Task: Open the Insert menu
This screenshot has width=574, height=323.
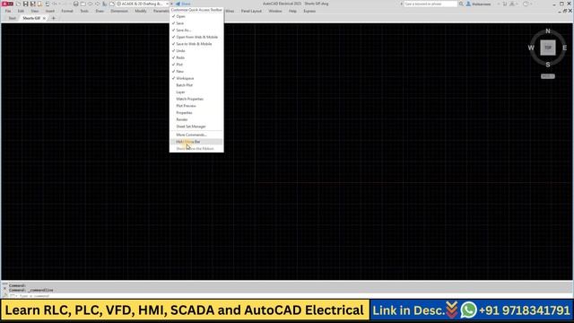Action: point(50,11)
